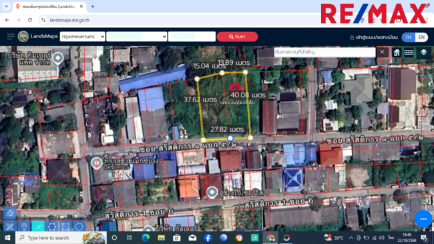Screen dimensions: 434x244
Task: Open the blue chat bubble button
Action: [x=423, y=219]
